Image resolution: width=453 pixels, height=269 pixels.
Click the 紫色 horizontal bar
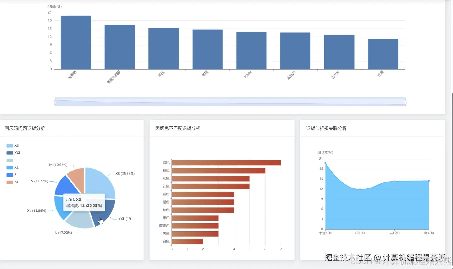coord(203,202)
